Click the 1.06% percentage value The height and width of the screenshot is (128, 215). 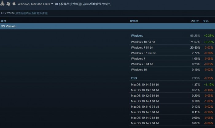pyautogui.click(x=196, y=59)
